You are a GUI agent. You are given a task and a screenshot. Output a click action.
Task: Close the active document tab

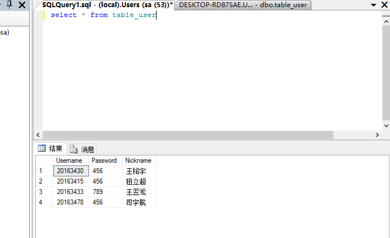[385, 5]
